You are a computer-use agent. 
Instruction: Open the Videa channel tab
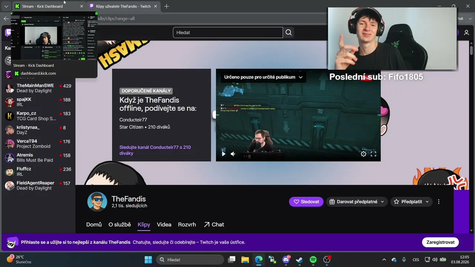point(164,224)
